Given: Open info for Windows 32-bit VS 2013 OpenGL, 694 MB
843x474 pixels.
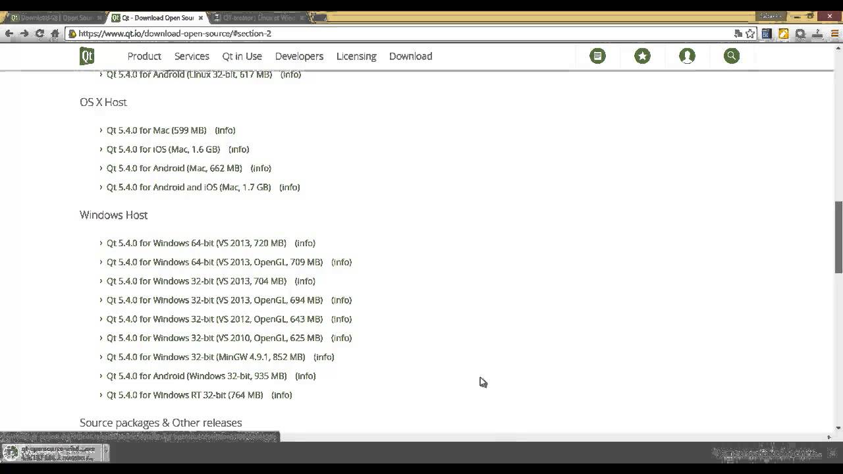Looking at the screenshot, I should click(341, 300).
